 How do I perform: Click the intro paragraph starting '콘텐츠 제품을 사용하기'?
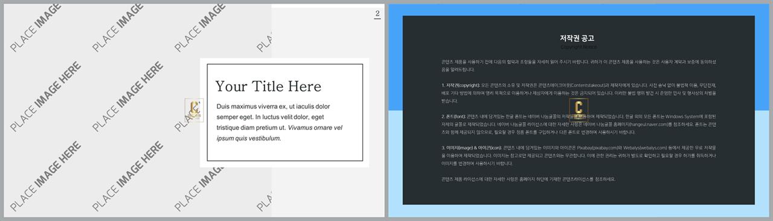click(x=579, y=65)
